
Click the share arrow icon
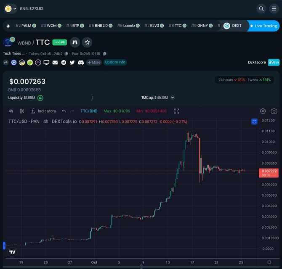tap(6, 63)
